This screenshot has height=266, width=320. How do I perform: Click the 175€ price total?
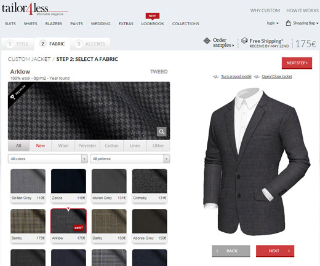(x=306, y=44)
